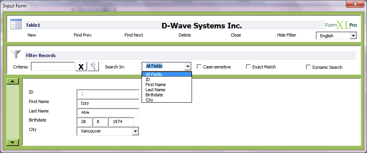Select City in the dropdown list

[167, 100]
